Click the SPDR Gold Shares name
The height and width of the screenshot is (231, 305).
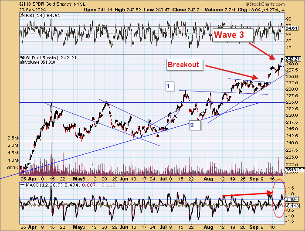click(52, 4)
